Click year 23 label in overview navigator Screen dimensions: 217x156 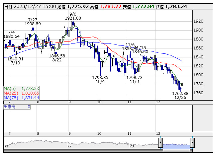132,146
